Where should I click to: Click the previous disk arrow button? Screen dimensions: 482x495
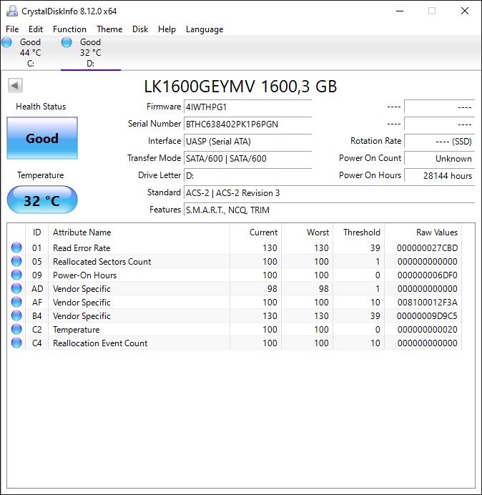click(15, 85)
